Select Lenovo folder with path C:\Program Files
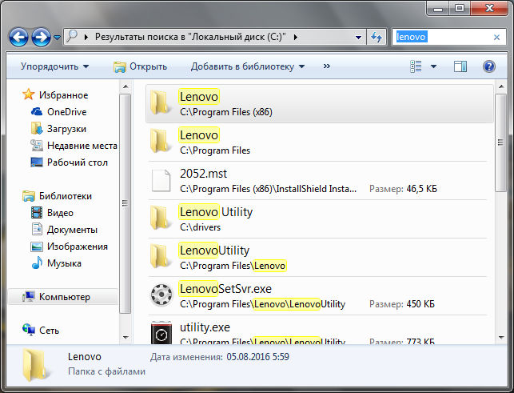Screen dimensions: 514x393 (x=320, y=142)
